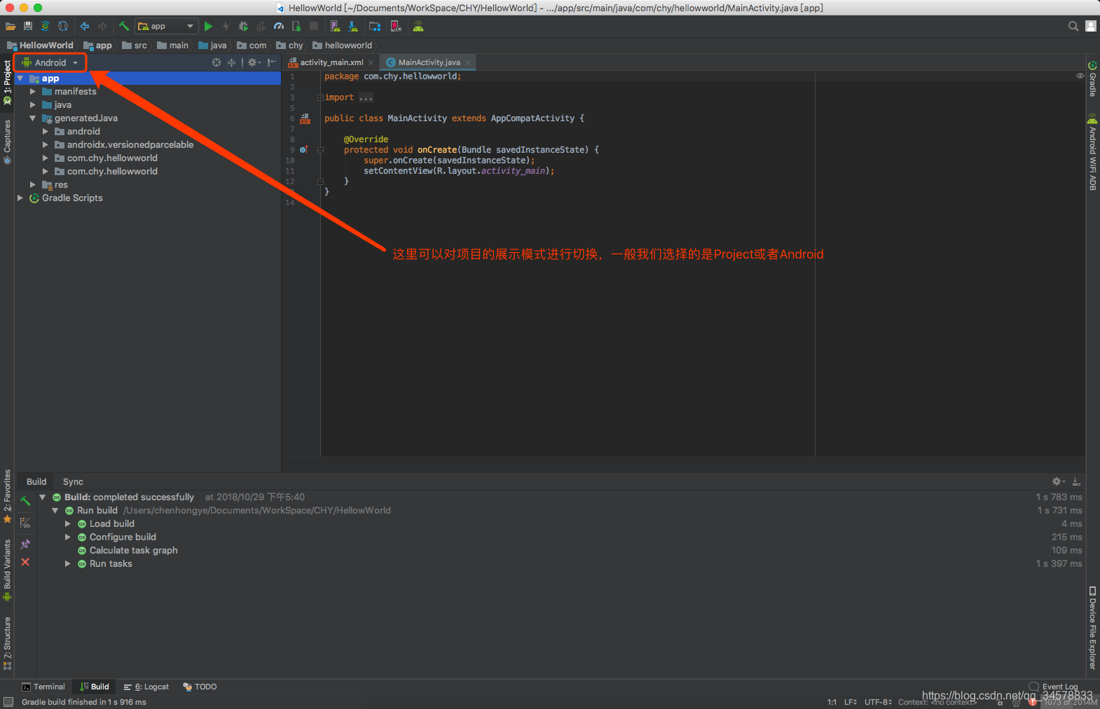Switch to the activity_main.xml editor tab
1100x709 pixels.
pos(331,62)
